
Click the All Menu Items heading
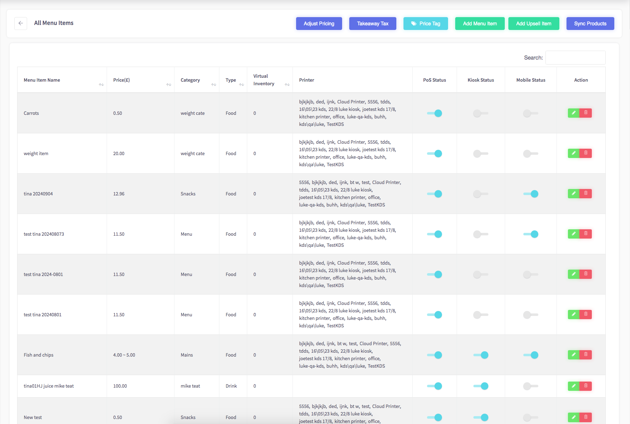click(x=54, y=23)
